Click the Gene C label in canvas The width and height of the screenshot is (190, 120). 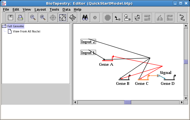point(142,83)
